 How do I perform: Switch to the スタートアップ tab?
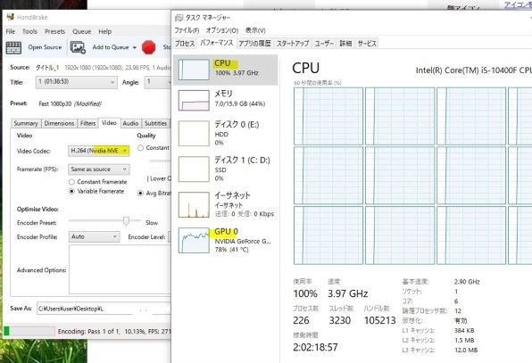pyautogui.click(x=293, y=44)
